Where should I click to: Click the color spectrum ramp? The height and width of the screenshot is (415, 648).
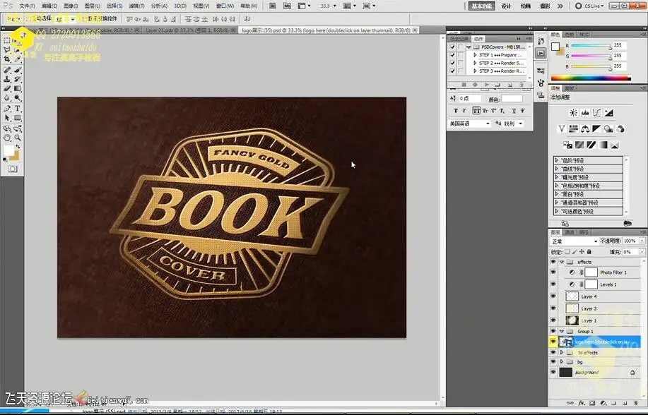591,78
